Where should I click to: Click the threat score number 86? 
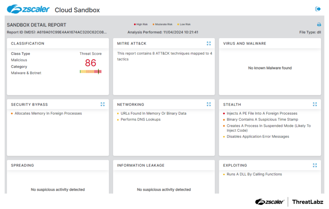(x=90, y=63)
